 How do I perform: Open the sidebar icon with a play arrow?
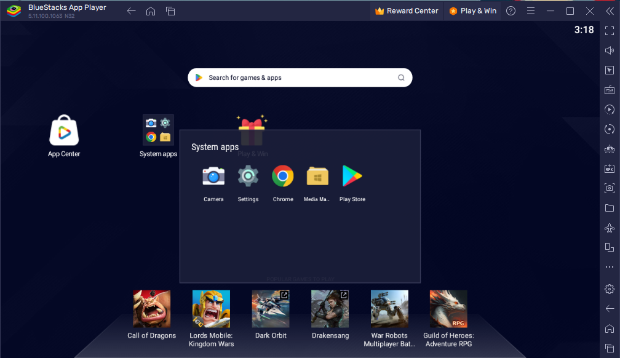pyautogui.click(x=610, y=109)
